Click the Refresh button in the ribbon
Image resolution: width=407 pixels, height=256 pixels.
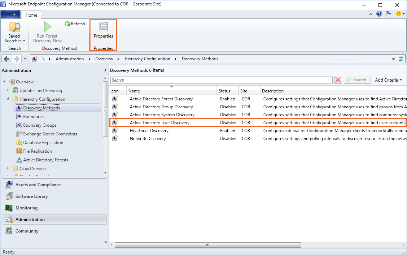[x=75, y=24]
